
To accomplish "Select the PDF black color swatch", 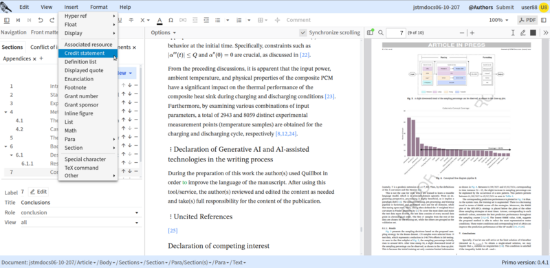I will [533, 33].
